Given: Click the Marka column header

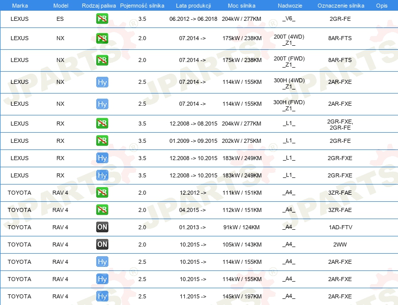Looking at the screenshot, I should 20,6.
